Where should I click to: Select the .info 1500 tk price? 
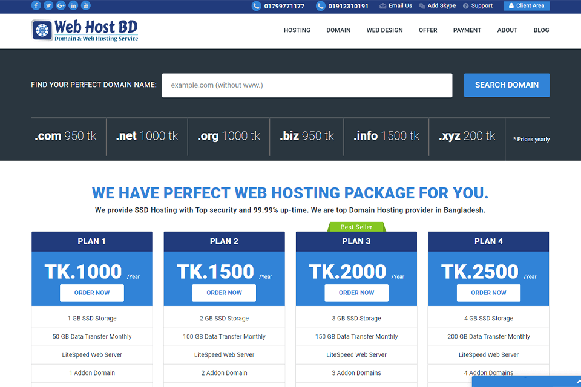(x=387, y=136)
